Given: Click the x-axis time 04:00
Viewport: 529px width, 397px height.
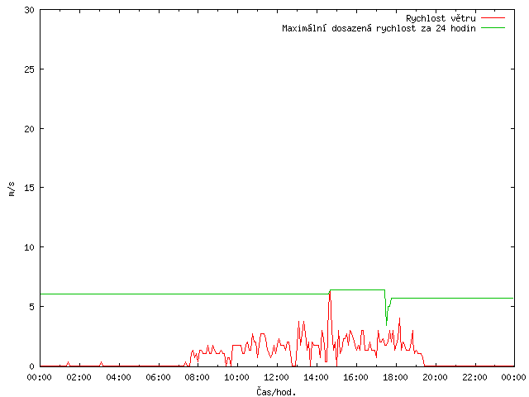Looking at the screenshot, I should click(118, 377).
